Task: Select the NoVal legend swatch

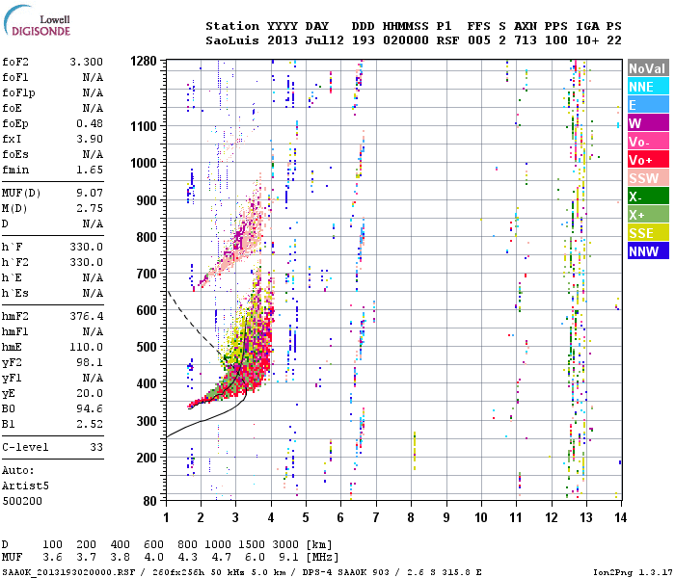Action: click(648, 68)
